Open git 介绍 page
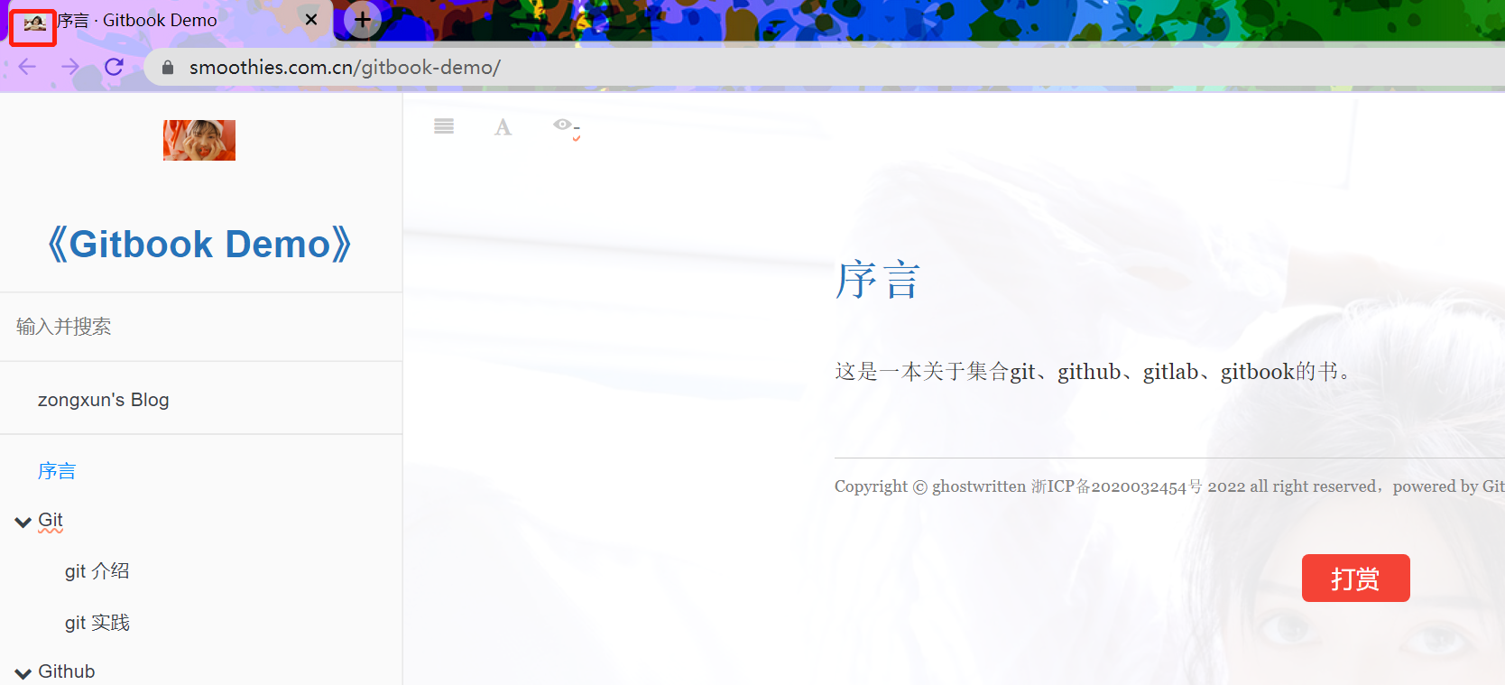Viewport: 1505px width, 685px height. (97, 571)
